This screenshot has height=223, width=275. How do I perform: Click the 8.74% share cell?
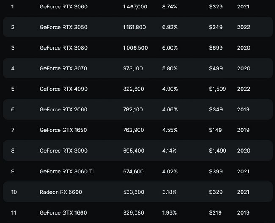point(170,7)
